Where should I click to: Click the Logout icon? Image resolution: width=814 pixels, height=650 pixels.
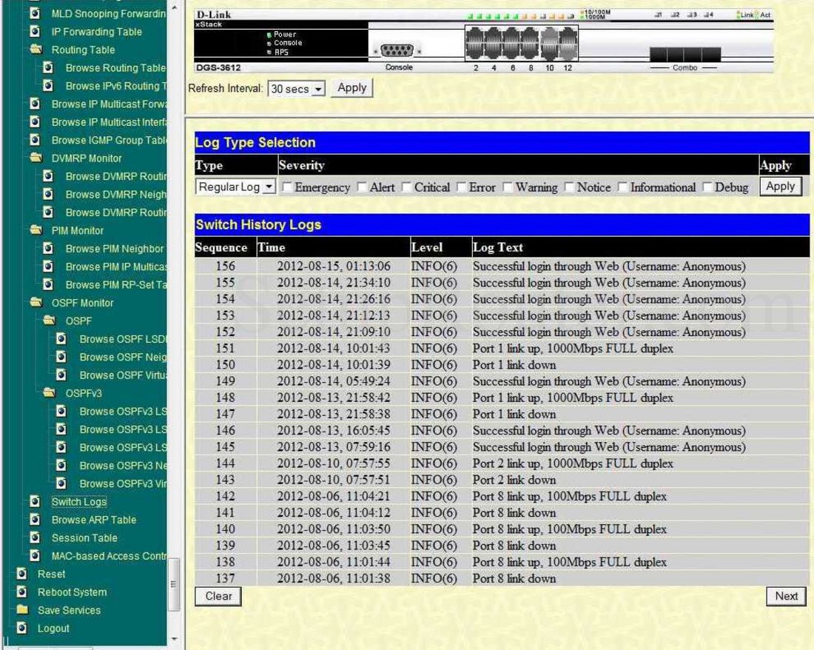coord(21,628)
